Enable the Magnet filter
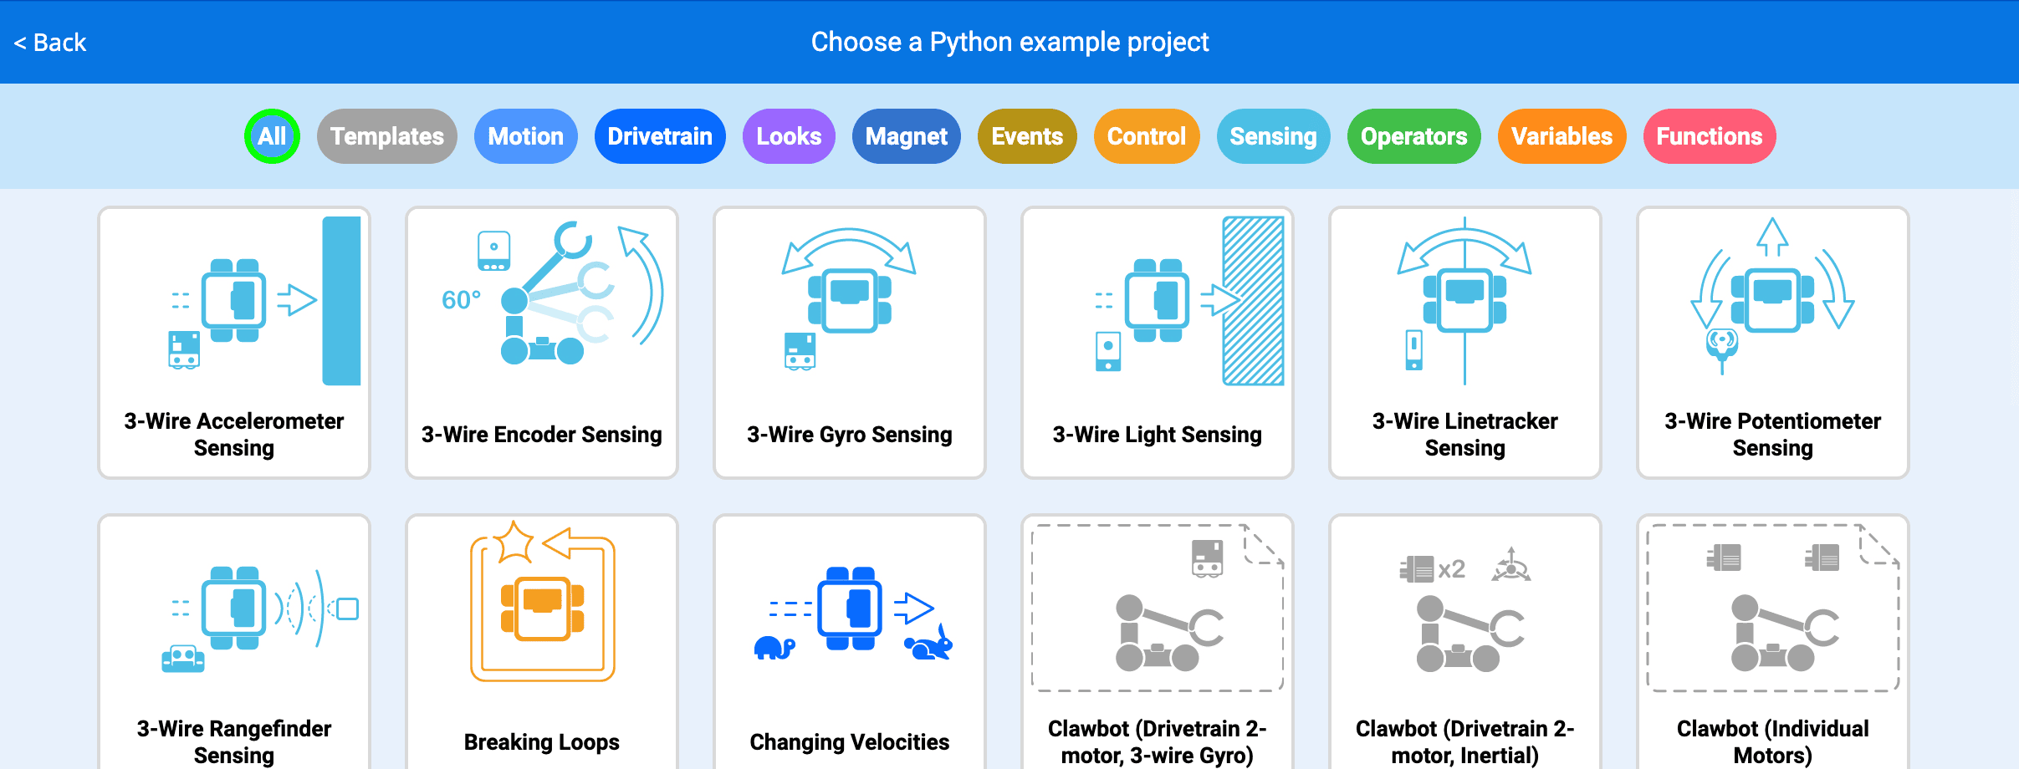 tap(906, 136)
